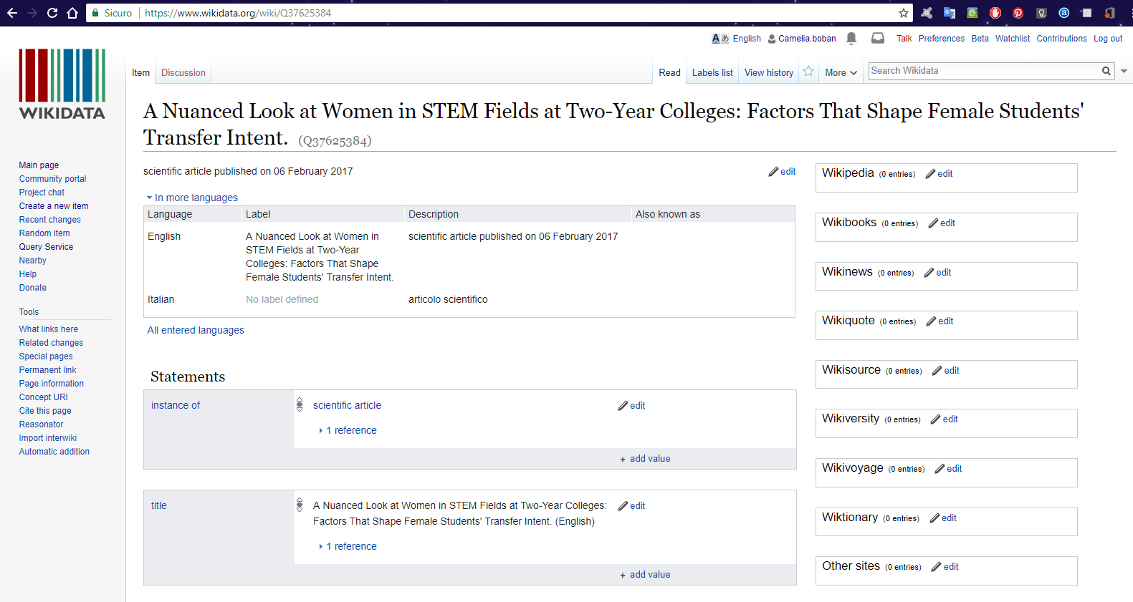1133x602 pixels.
Task: Click the watchlist star icon
Action: 808,72
